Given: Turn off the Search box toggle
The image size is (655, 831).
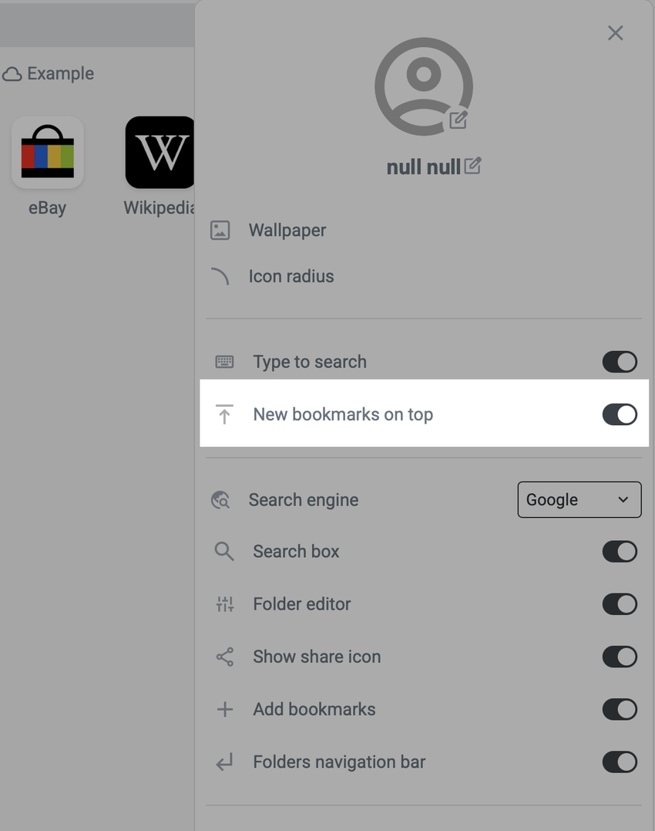Looking at the screenshot, I should pos(620,552).
